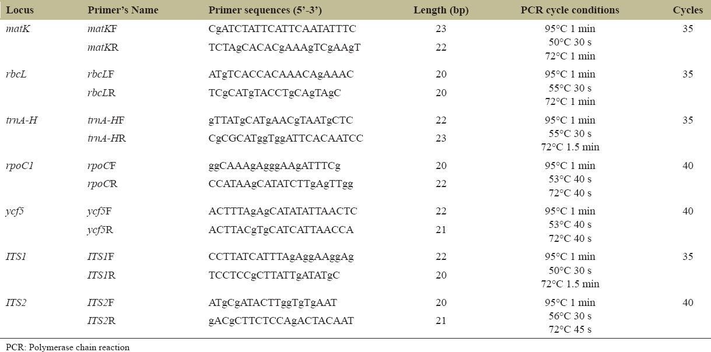Click the PCR: Polymerase chain reaction footnote
Viewport: 711px width, 352px height.
click(x=65, y=347)
